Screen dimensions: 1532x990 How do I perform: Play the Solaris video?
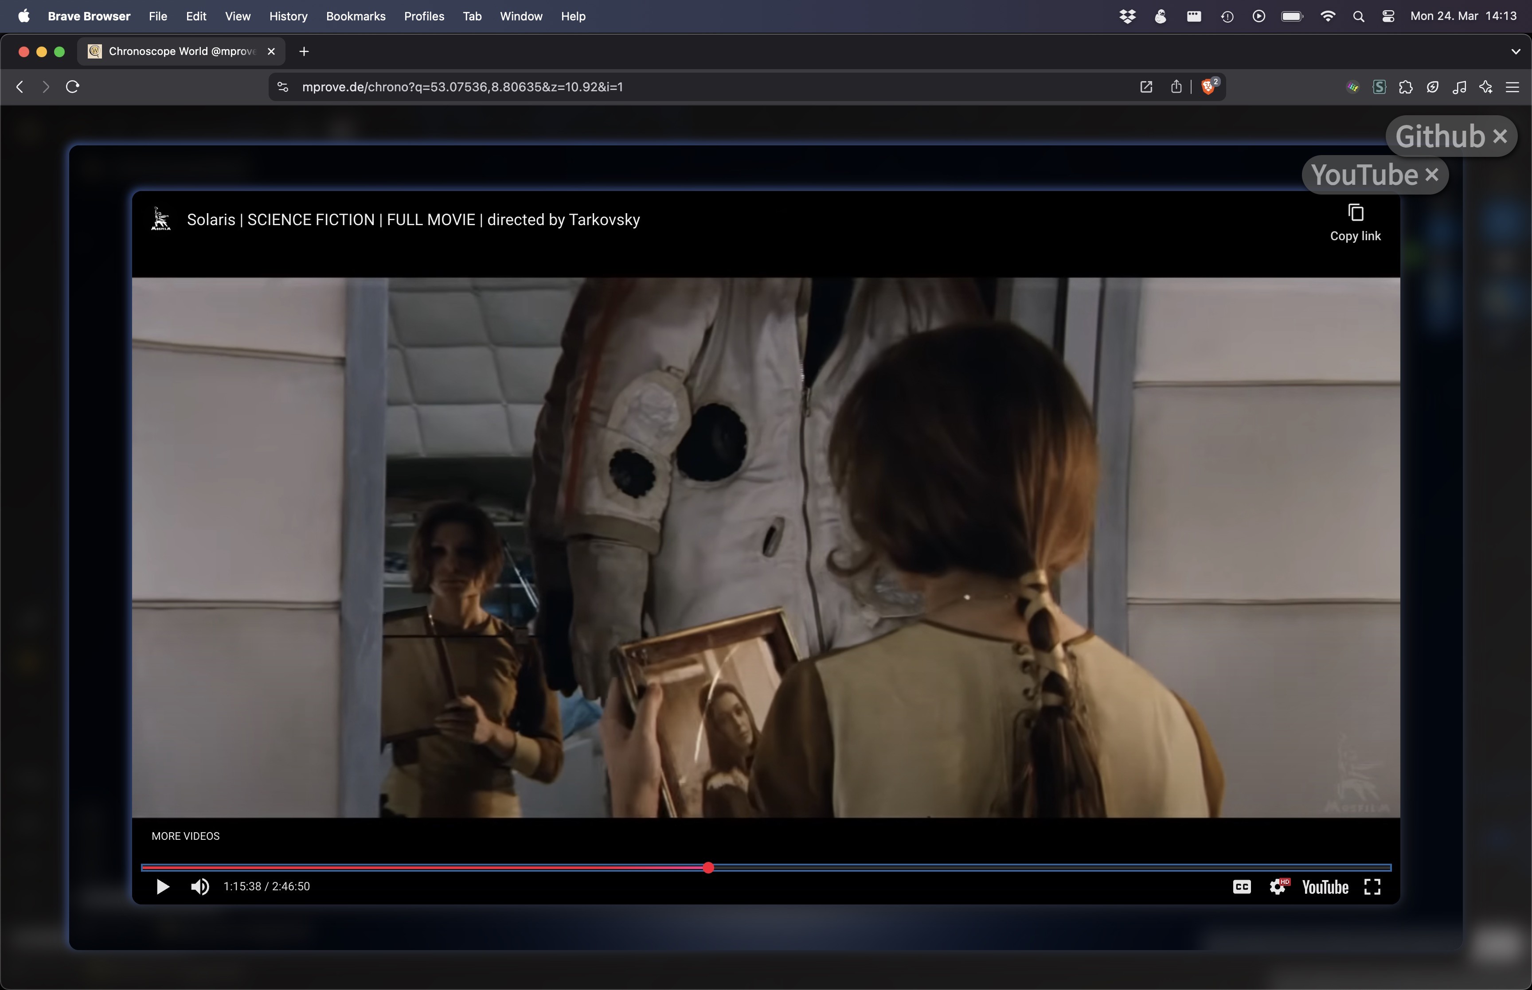163,886
